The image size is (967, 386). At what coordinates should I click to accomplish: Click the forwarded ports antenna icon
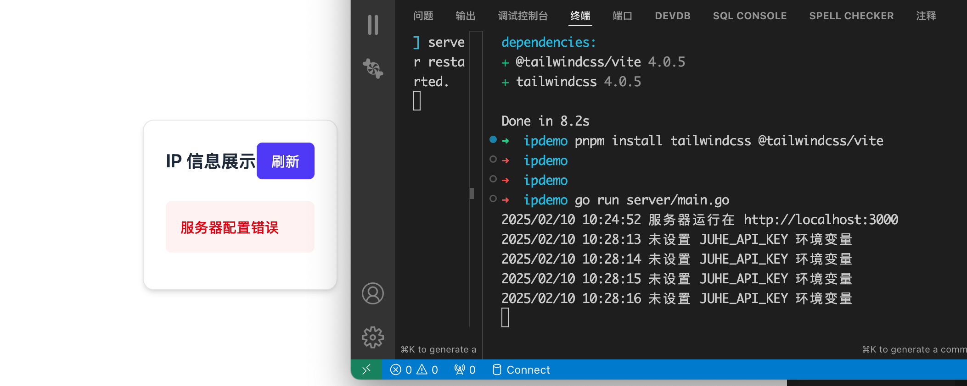[464, 369]
